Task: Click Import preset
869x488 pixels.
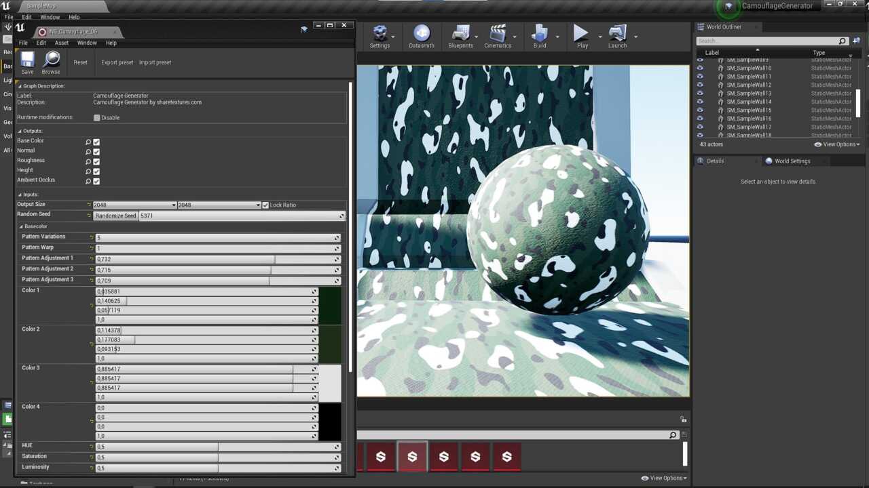Action: click(155, 62)
